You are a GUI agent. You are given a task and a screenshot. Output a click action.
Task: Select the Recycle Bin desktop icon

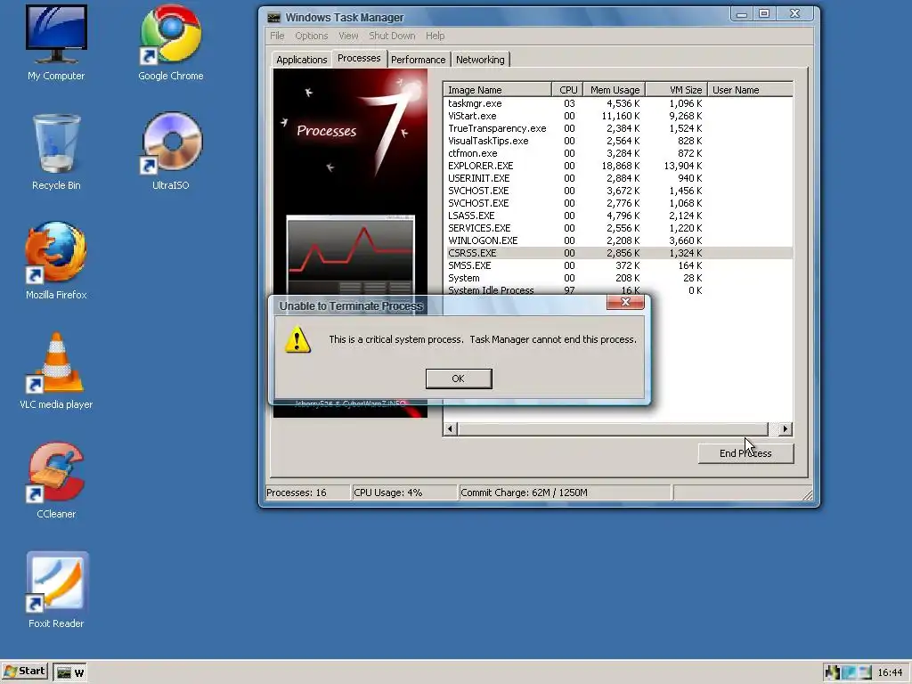56,151
